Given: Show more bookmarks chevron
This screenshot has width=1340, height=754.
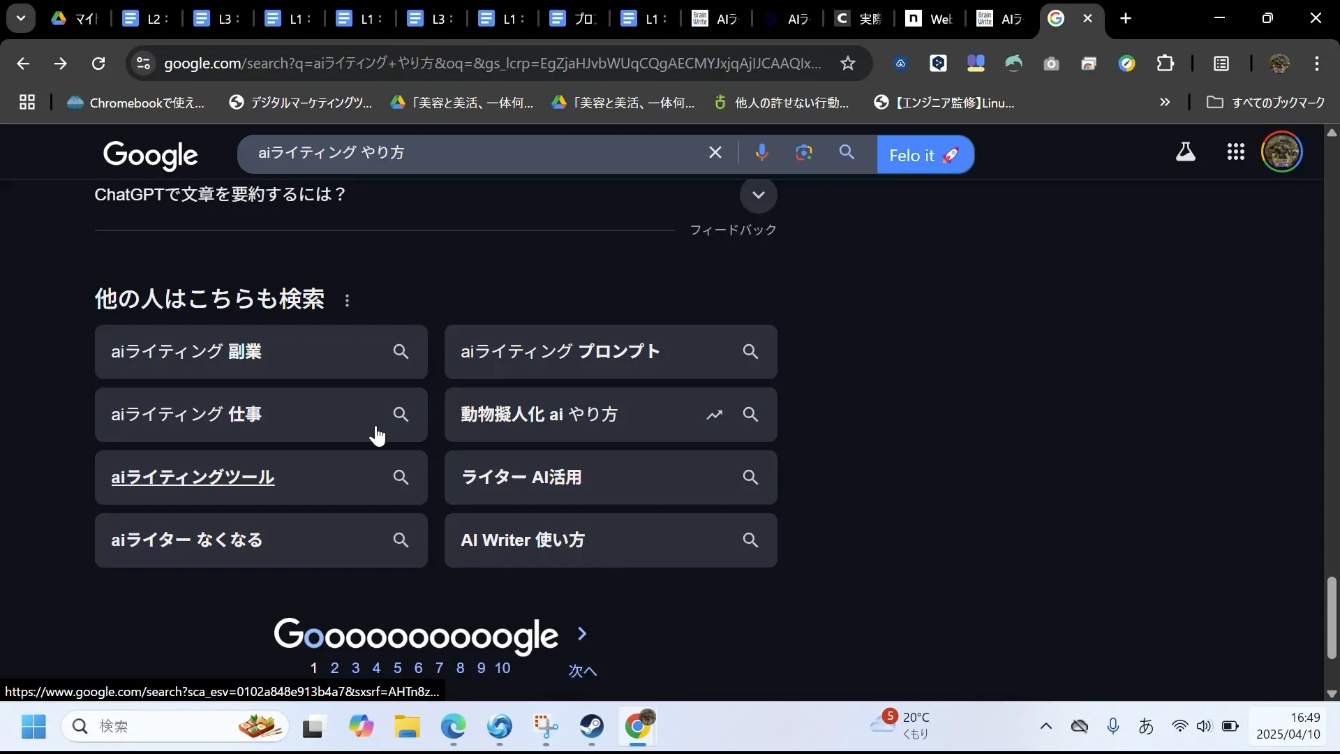Looking at the screenshot, I should pyautogui.click(x=1165, y=103).
